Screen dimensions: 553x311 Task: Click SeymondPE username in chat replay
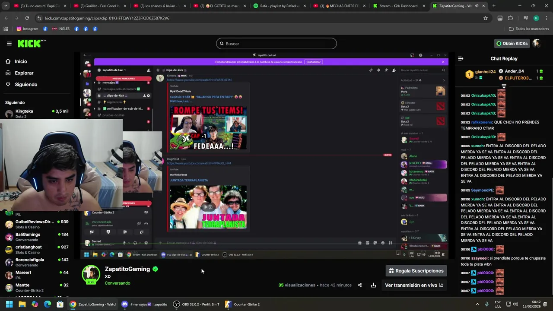click(x=482, y=190)
